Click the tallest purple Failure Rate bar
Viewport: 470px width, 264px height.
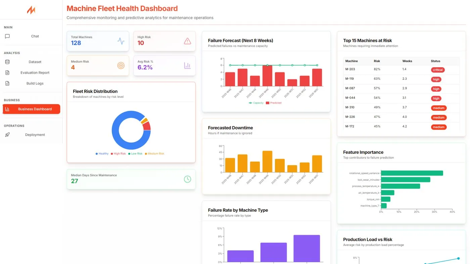307,249
